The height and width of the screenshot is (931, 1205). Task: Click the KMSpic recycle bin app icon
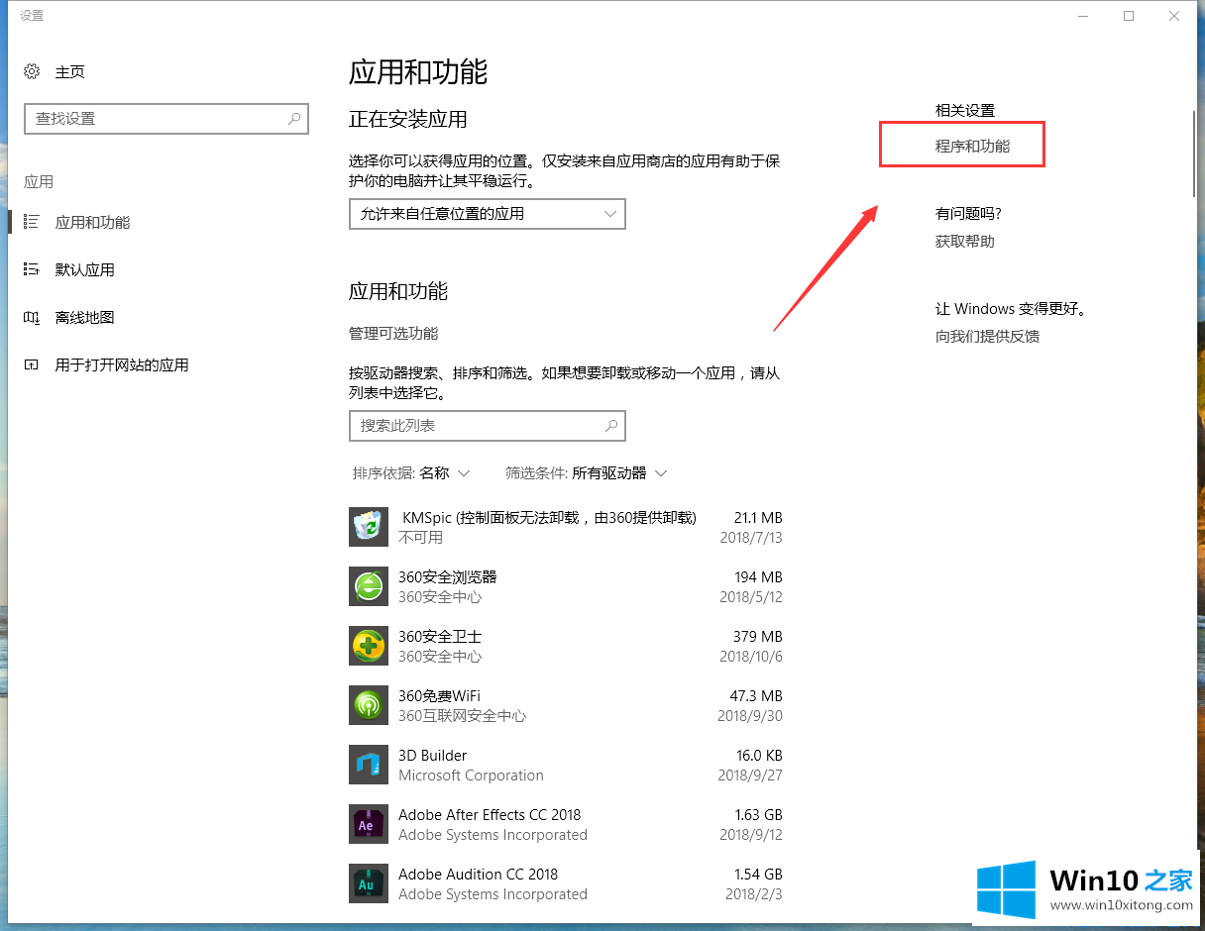click(x=369, y=527)
